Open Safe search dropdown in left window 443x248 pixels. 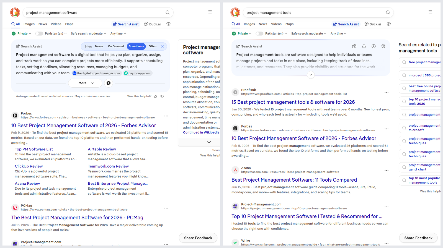tap(88, 33)
